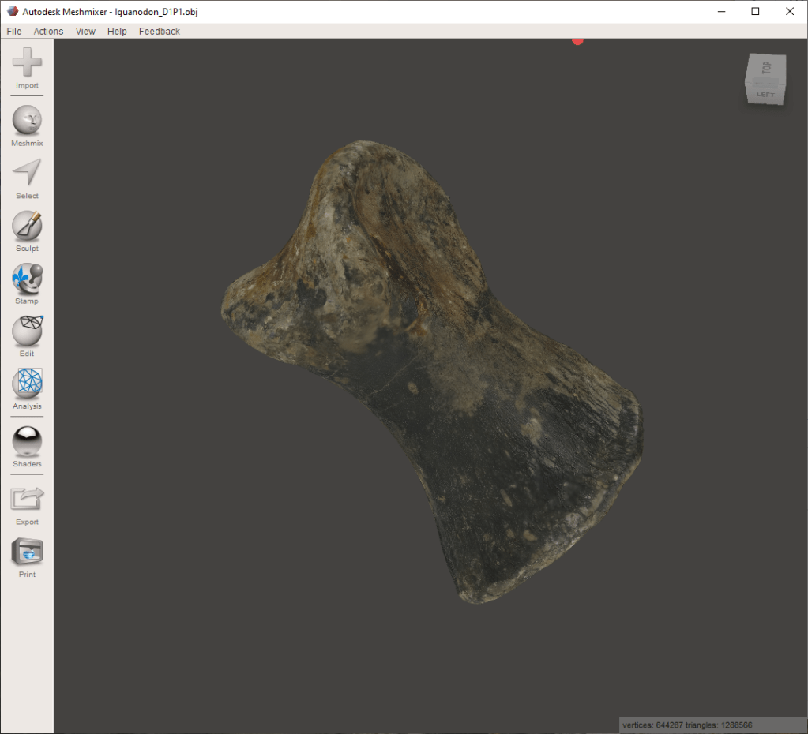This screenshot has height=734, width=808.
Task: Click the LEFT face of view cube
Action: coord(765,95)
